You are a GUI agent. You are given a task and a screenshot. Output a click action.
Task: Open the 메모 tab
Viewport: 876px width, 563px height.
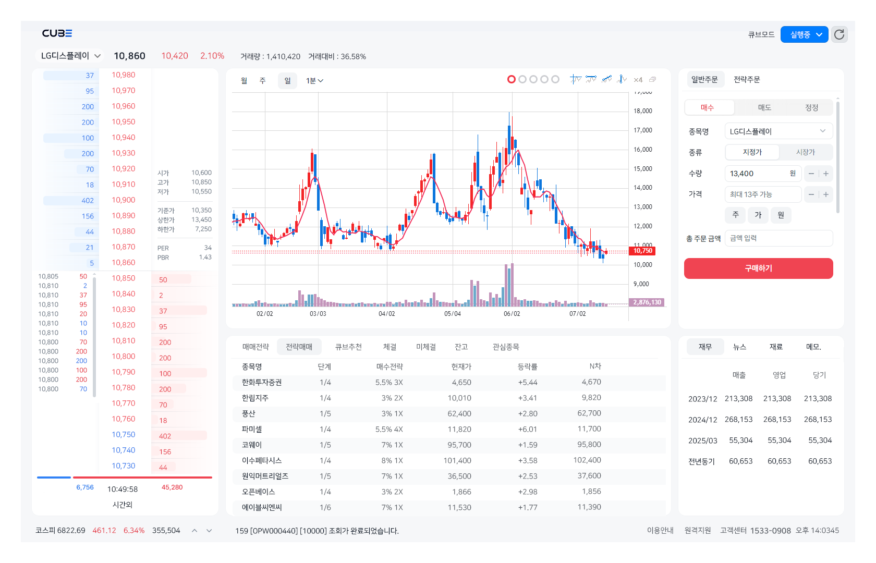(813, 347)
